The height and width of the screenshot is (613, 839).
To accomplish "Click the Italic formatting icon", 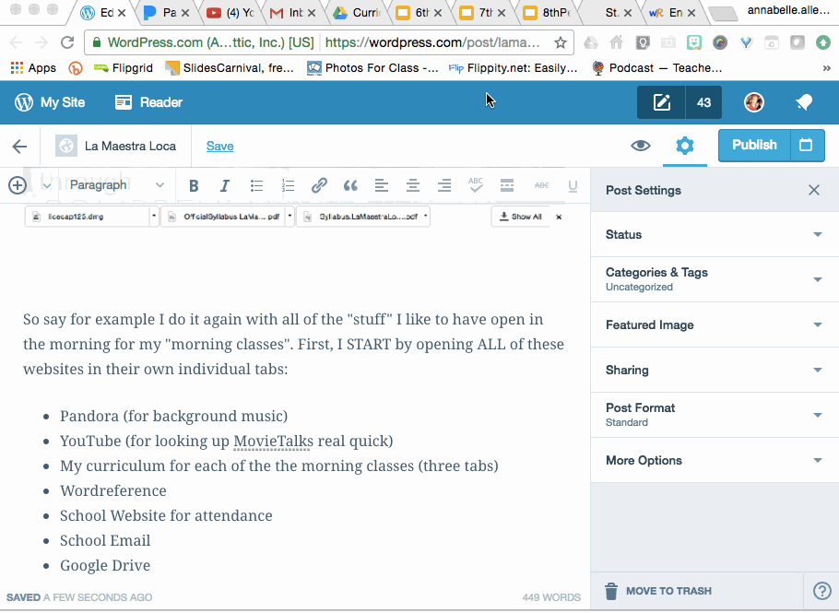I will point(224,185).
